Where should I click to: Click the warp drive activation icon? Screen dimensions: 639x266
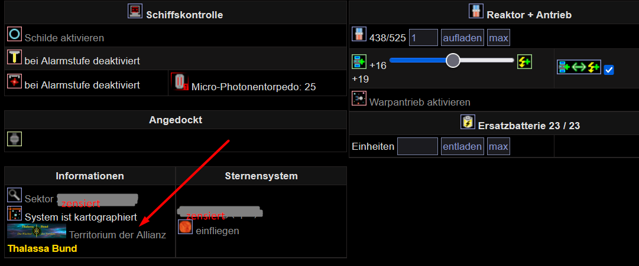pos(359,99)
